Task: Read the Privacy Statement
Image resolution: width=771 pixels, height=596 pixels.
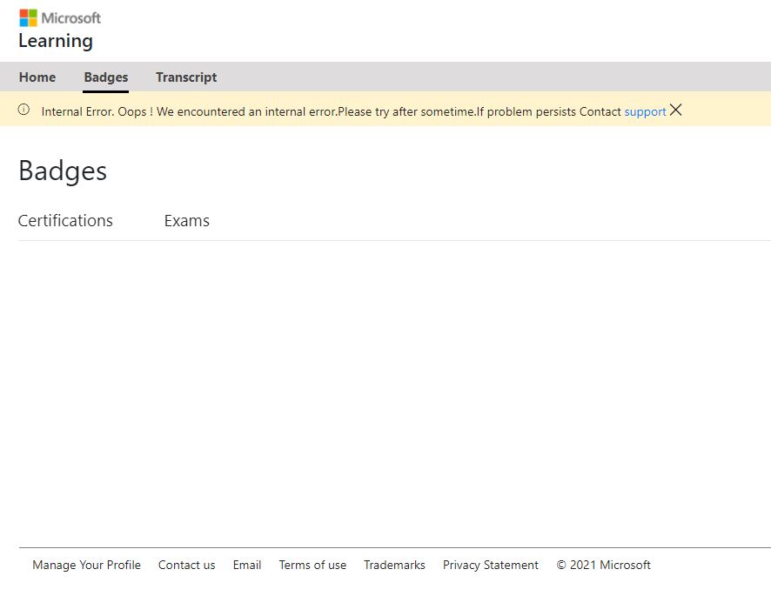Action: pyautogui.click(x=490, y=565)
